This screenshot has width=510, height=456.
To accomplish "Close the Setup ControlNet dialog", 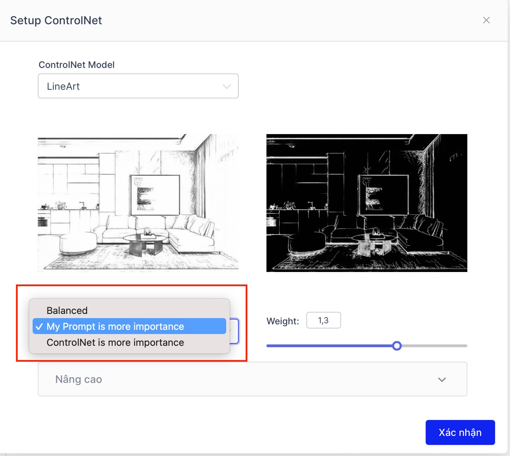I will pos(486,20).
